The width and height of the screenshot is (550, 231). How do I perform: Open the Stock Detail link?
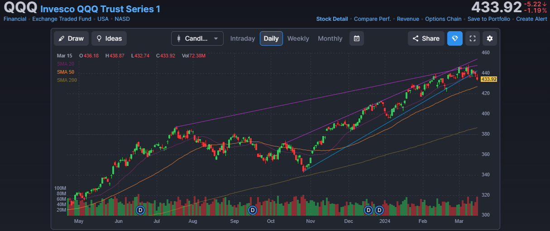pyautogui.click(x=332, y=19)
